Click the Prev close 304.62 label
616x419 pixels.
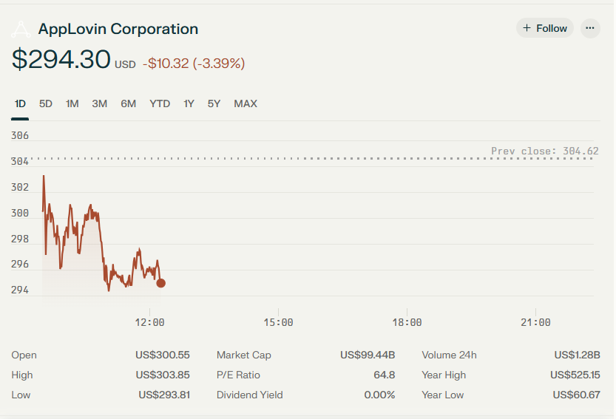click(x=544, y=151)
